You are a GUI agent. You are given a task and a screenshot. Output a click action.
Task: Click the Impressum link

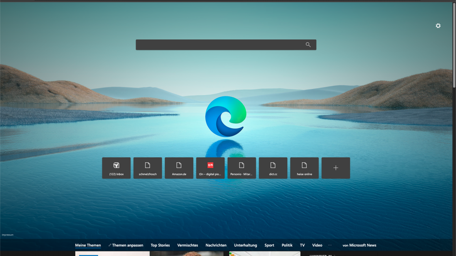7,235
